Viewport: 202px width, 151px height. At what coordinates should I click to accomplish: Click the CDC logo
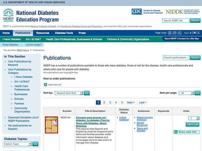tap(137, 12)
